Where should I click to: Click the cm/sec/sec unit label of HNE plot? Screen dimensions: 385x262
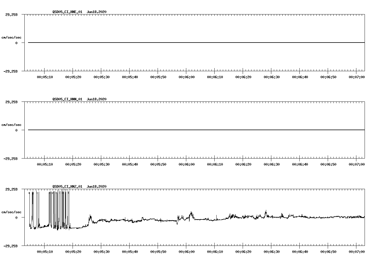[11, 37]
